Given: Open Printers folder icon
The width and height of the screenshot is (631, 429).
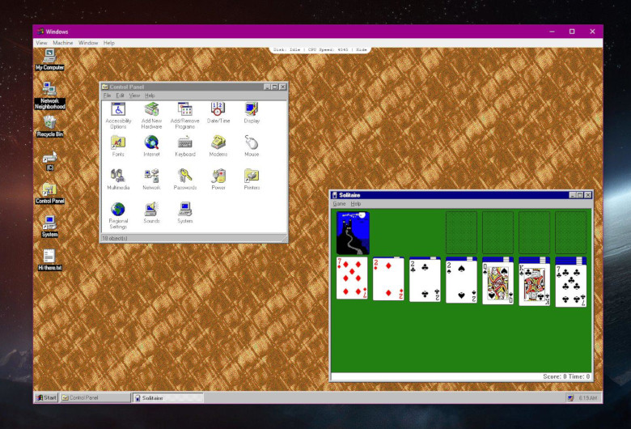Looking at the screenshot, I should [252, 180].
